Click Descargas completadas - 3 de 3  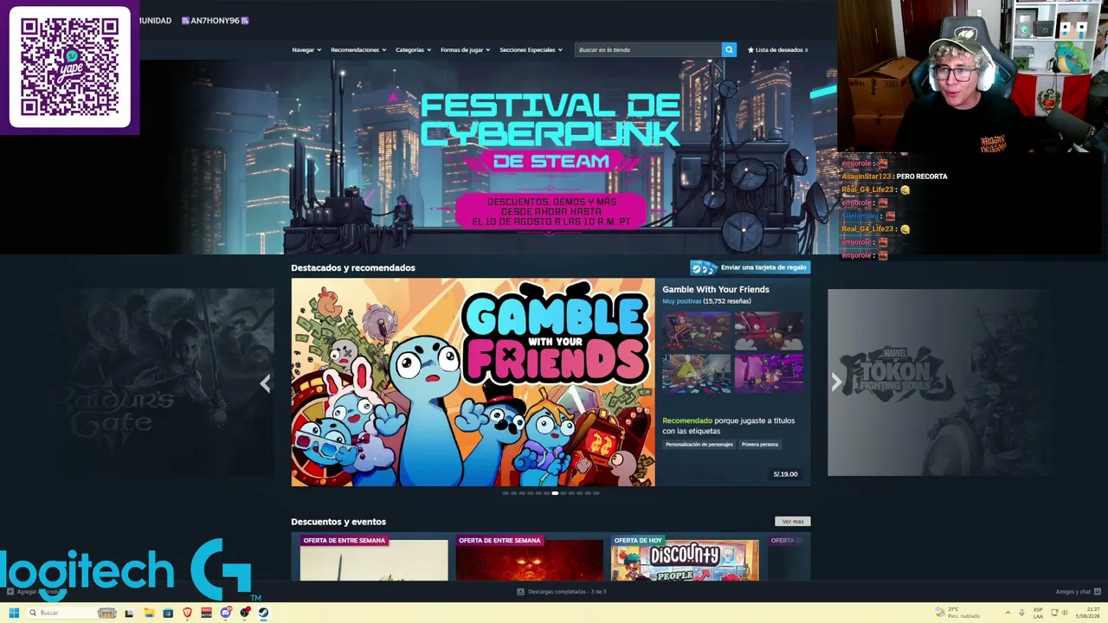567,592
